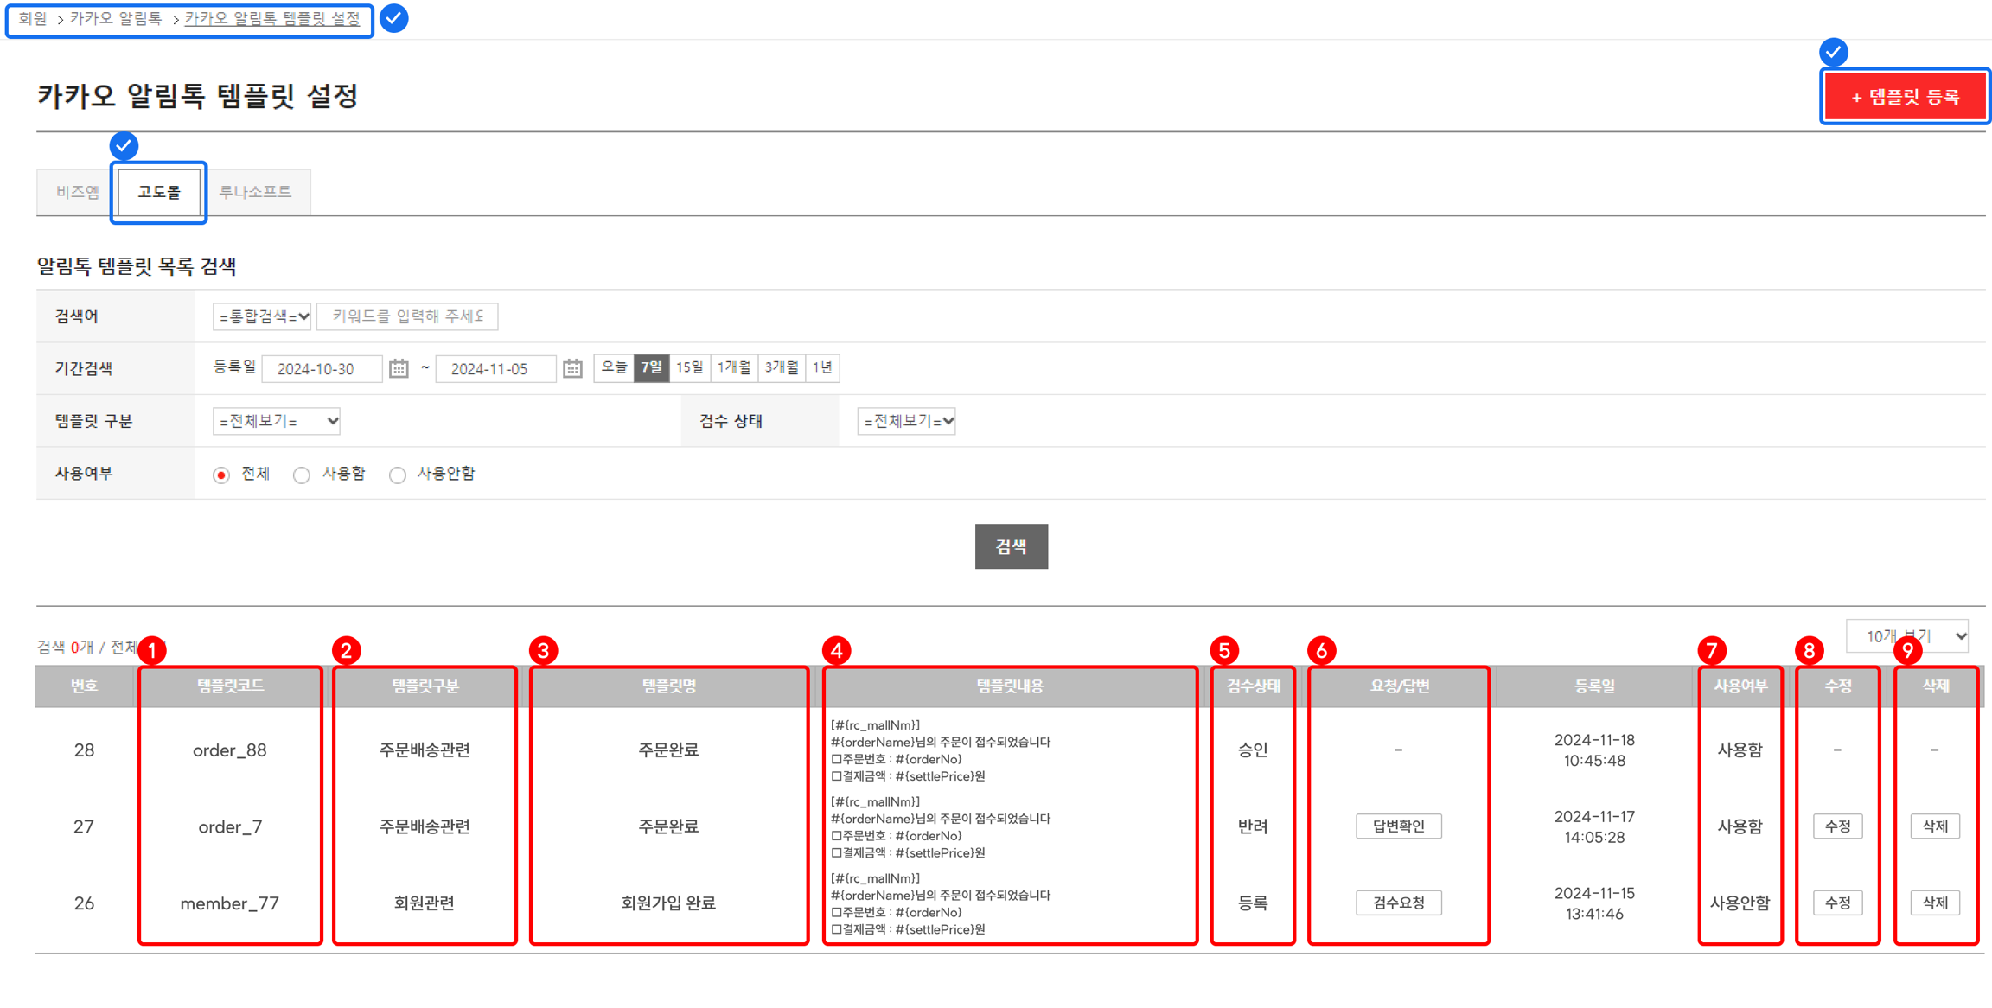Switch to the 루나소프트 tab

[x=256, y=192]
